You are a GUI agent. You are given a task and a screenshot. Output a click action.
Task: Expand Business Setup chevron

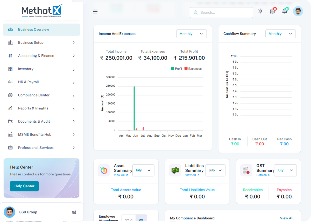click(74, 42)
